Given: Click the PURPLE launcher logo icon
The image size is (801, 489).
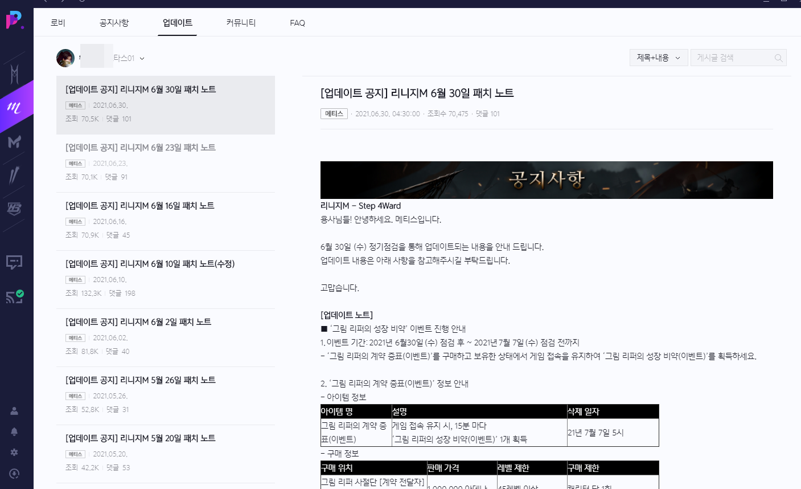Looking at the screenshot, I should point(14,21).
